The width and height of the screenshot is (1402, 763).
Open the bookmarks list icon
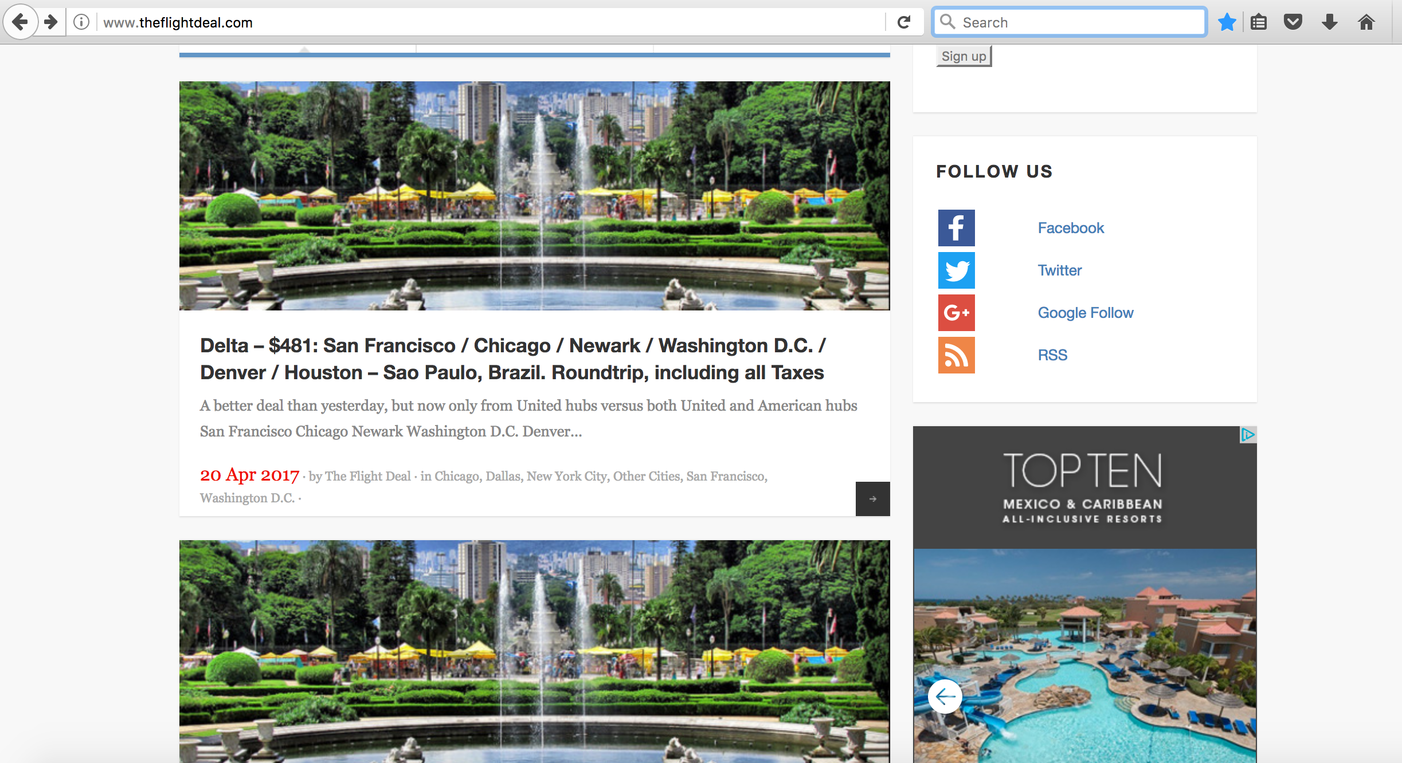pyautogui.click(x=1259, y=22)
